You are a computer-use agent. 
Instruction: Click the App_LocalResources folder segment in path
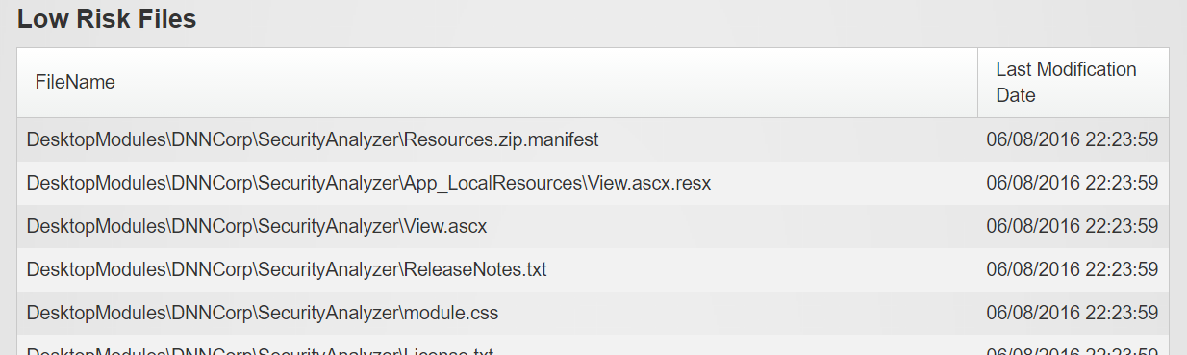click(x=492, y=183)
